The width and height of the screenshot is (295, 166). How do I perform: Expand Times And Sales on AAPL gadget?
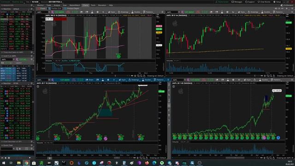point(2,52)
